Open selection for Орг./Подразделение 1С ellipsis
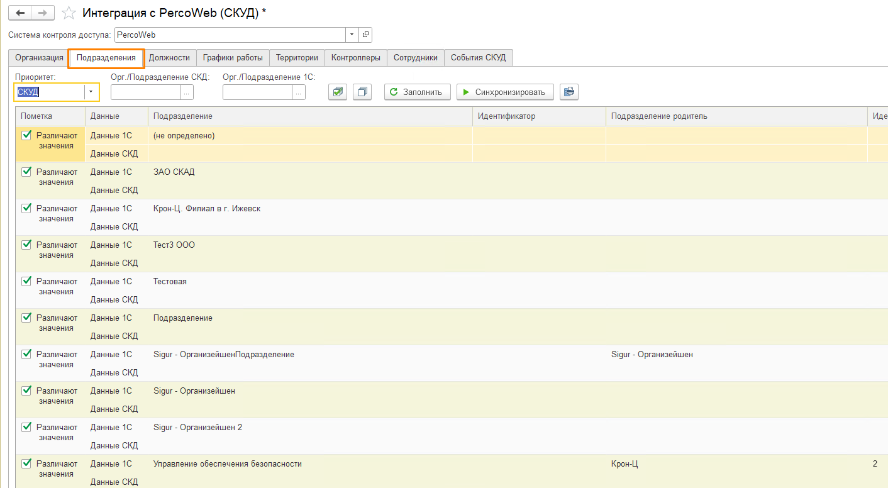888x488 pixels. (x=299, y=92)
